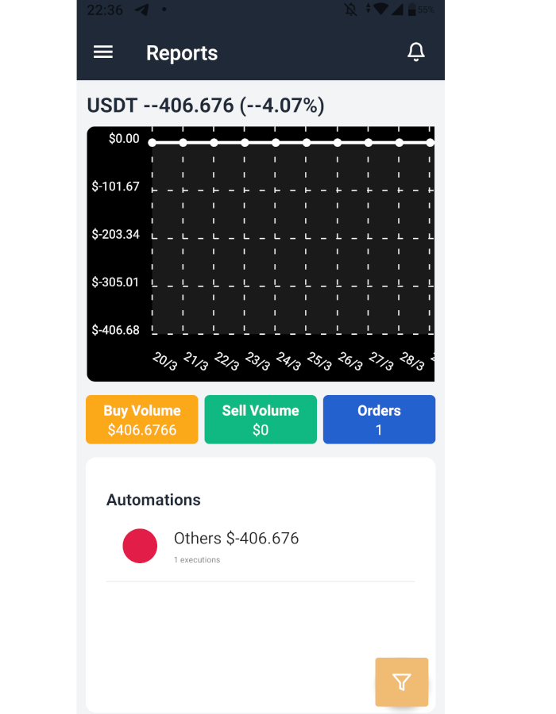Open the Orders summary card
Screen dimensions: 556x714
point(379,419)
